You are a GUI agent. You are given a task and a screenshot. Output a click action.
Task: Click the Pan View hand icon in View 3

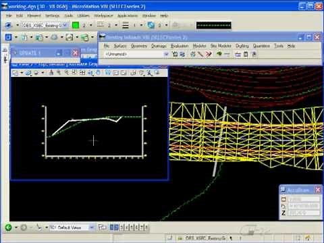(99, 73)
